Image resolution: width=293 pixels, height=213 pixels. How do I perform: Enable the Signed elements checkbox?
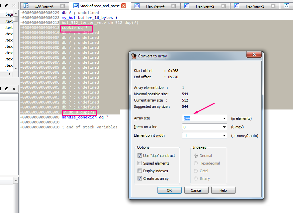(140, 163)
